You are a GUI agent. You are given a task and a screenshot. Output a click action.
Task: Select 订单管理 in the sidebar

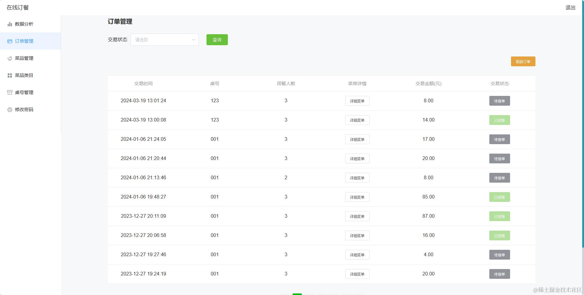click(30, 41)
